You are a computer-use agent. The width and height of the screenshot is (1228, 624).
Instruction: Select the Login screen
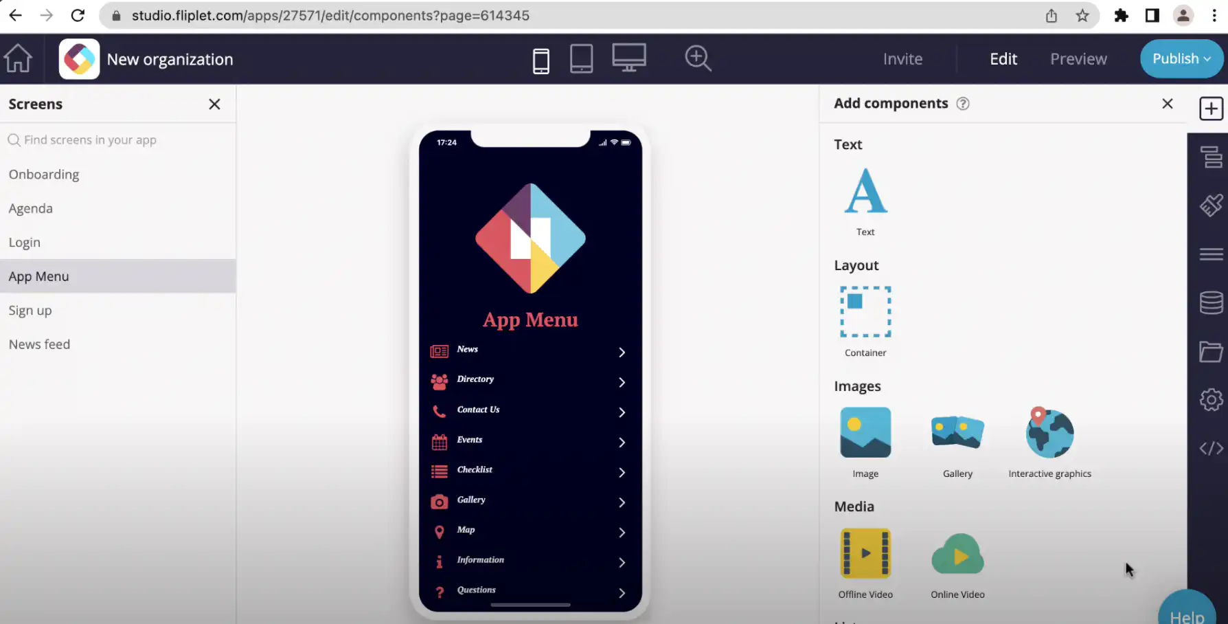(118, 242)
